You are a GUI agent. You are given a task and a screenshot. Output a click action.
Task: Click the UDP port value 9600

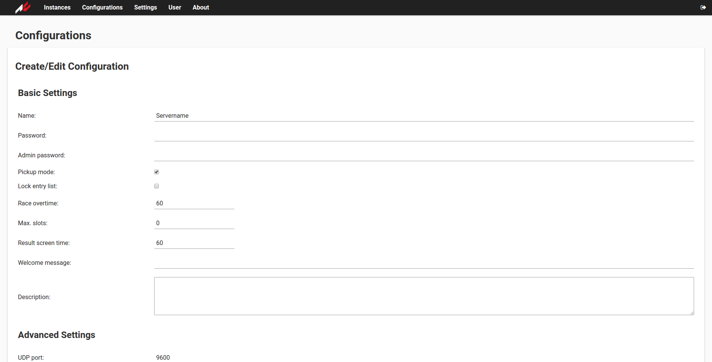(x=163, y=357)
